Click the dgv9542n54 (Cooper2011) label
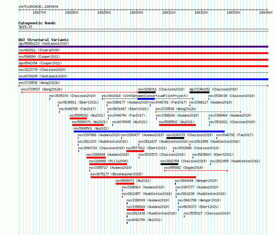Screen dimensions: 277x235 [x=40, y=63]
